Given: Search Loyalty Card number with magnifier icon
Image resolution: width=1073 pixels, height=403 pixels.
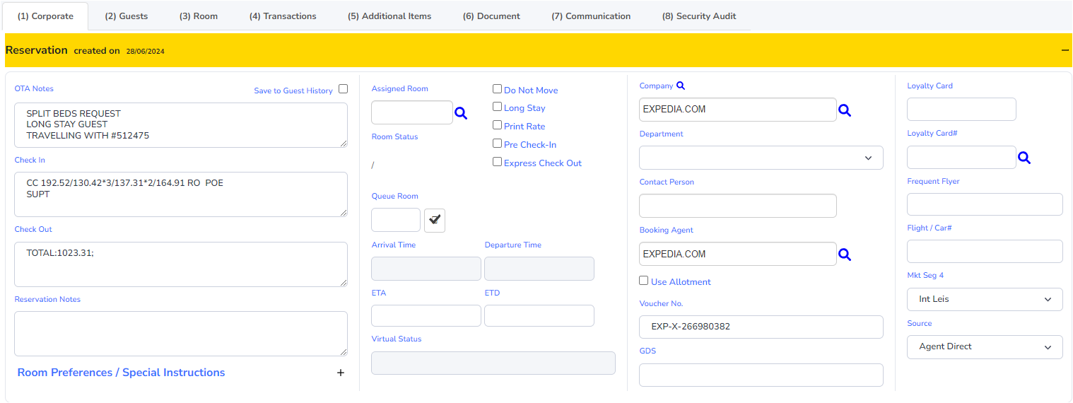Looking at the screenshot, I should [x=1024, y=158].
